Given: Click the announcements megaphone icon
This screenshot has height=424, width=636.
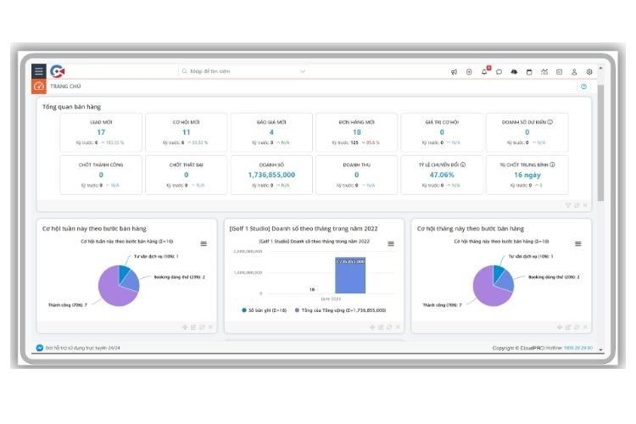Looking at the screenshot, I should tap(455, 72).
